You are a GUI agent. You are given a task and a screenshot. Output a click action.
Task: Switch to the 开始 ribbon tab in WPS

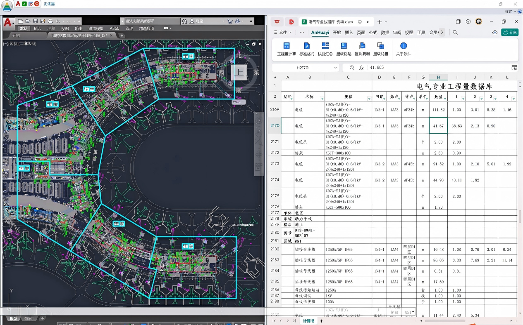tap(337, 32)
